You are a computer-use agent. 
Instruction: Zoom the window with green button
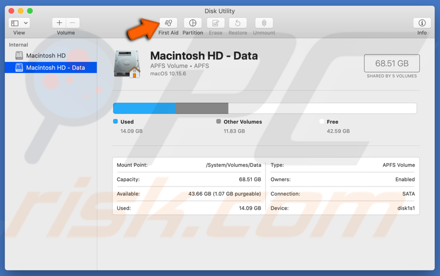pyautogui.click(x=30, y=11)
